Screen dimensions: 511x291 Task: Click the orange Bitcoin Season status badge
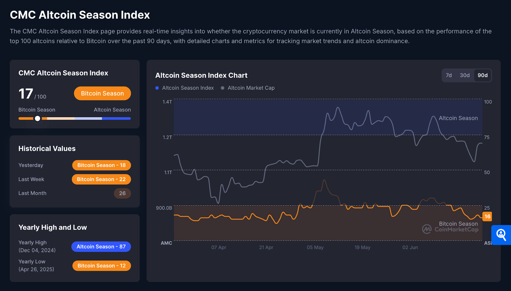click(102, 93)
